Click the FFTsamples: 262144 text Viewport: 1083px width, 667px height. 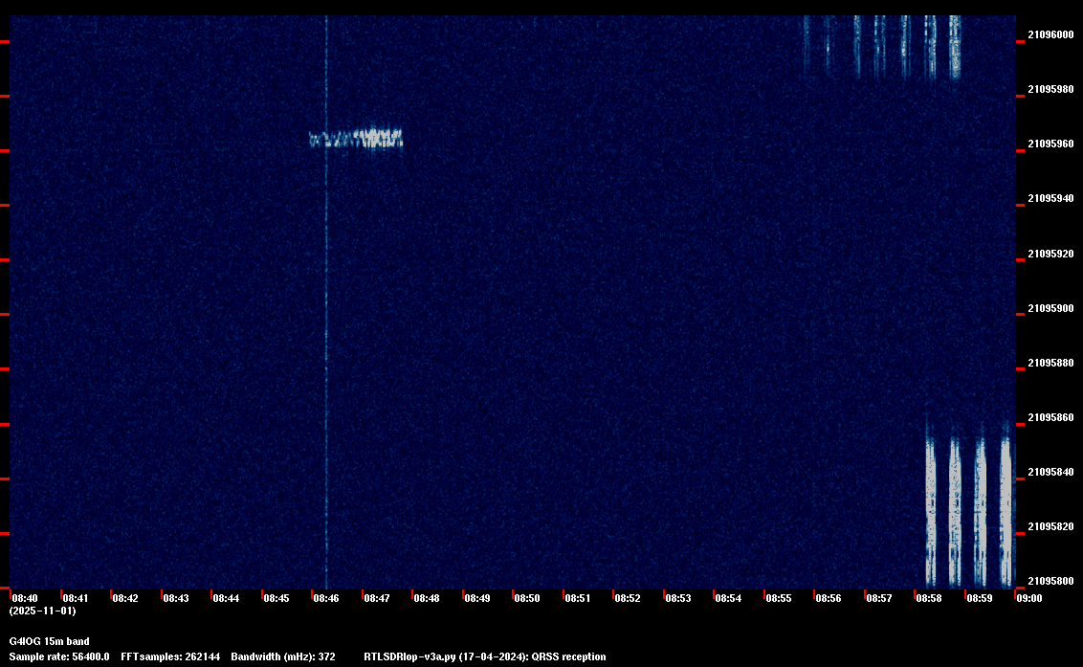(x=170, y=656)
